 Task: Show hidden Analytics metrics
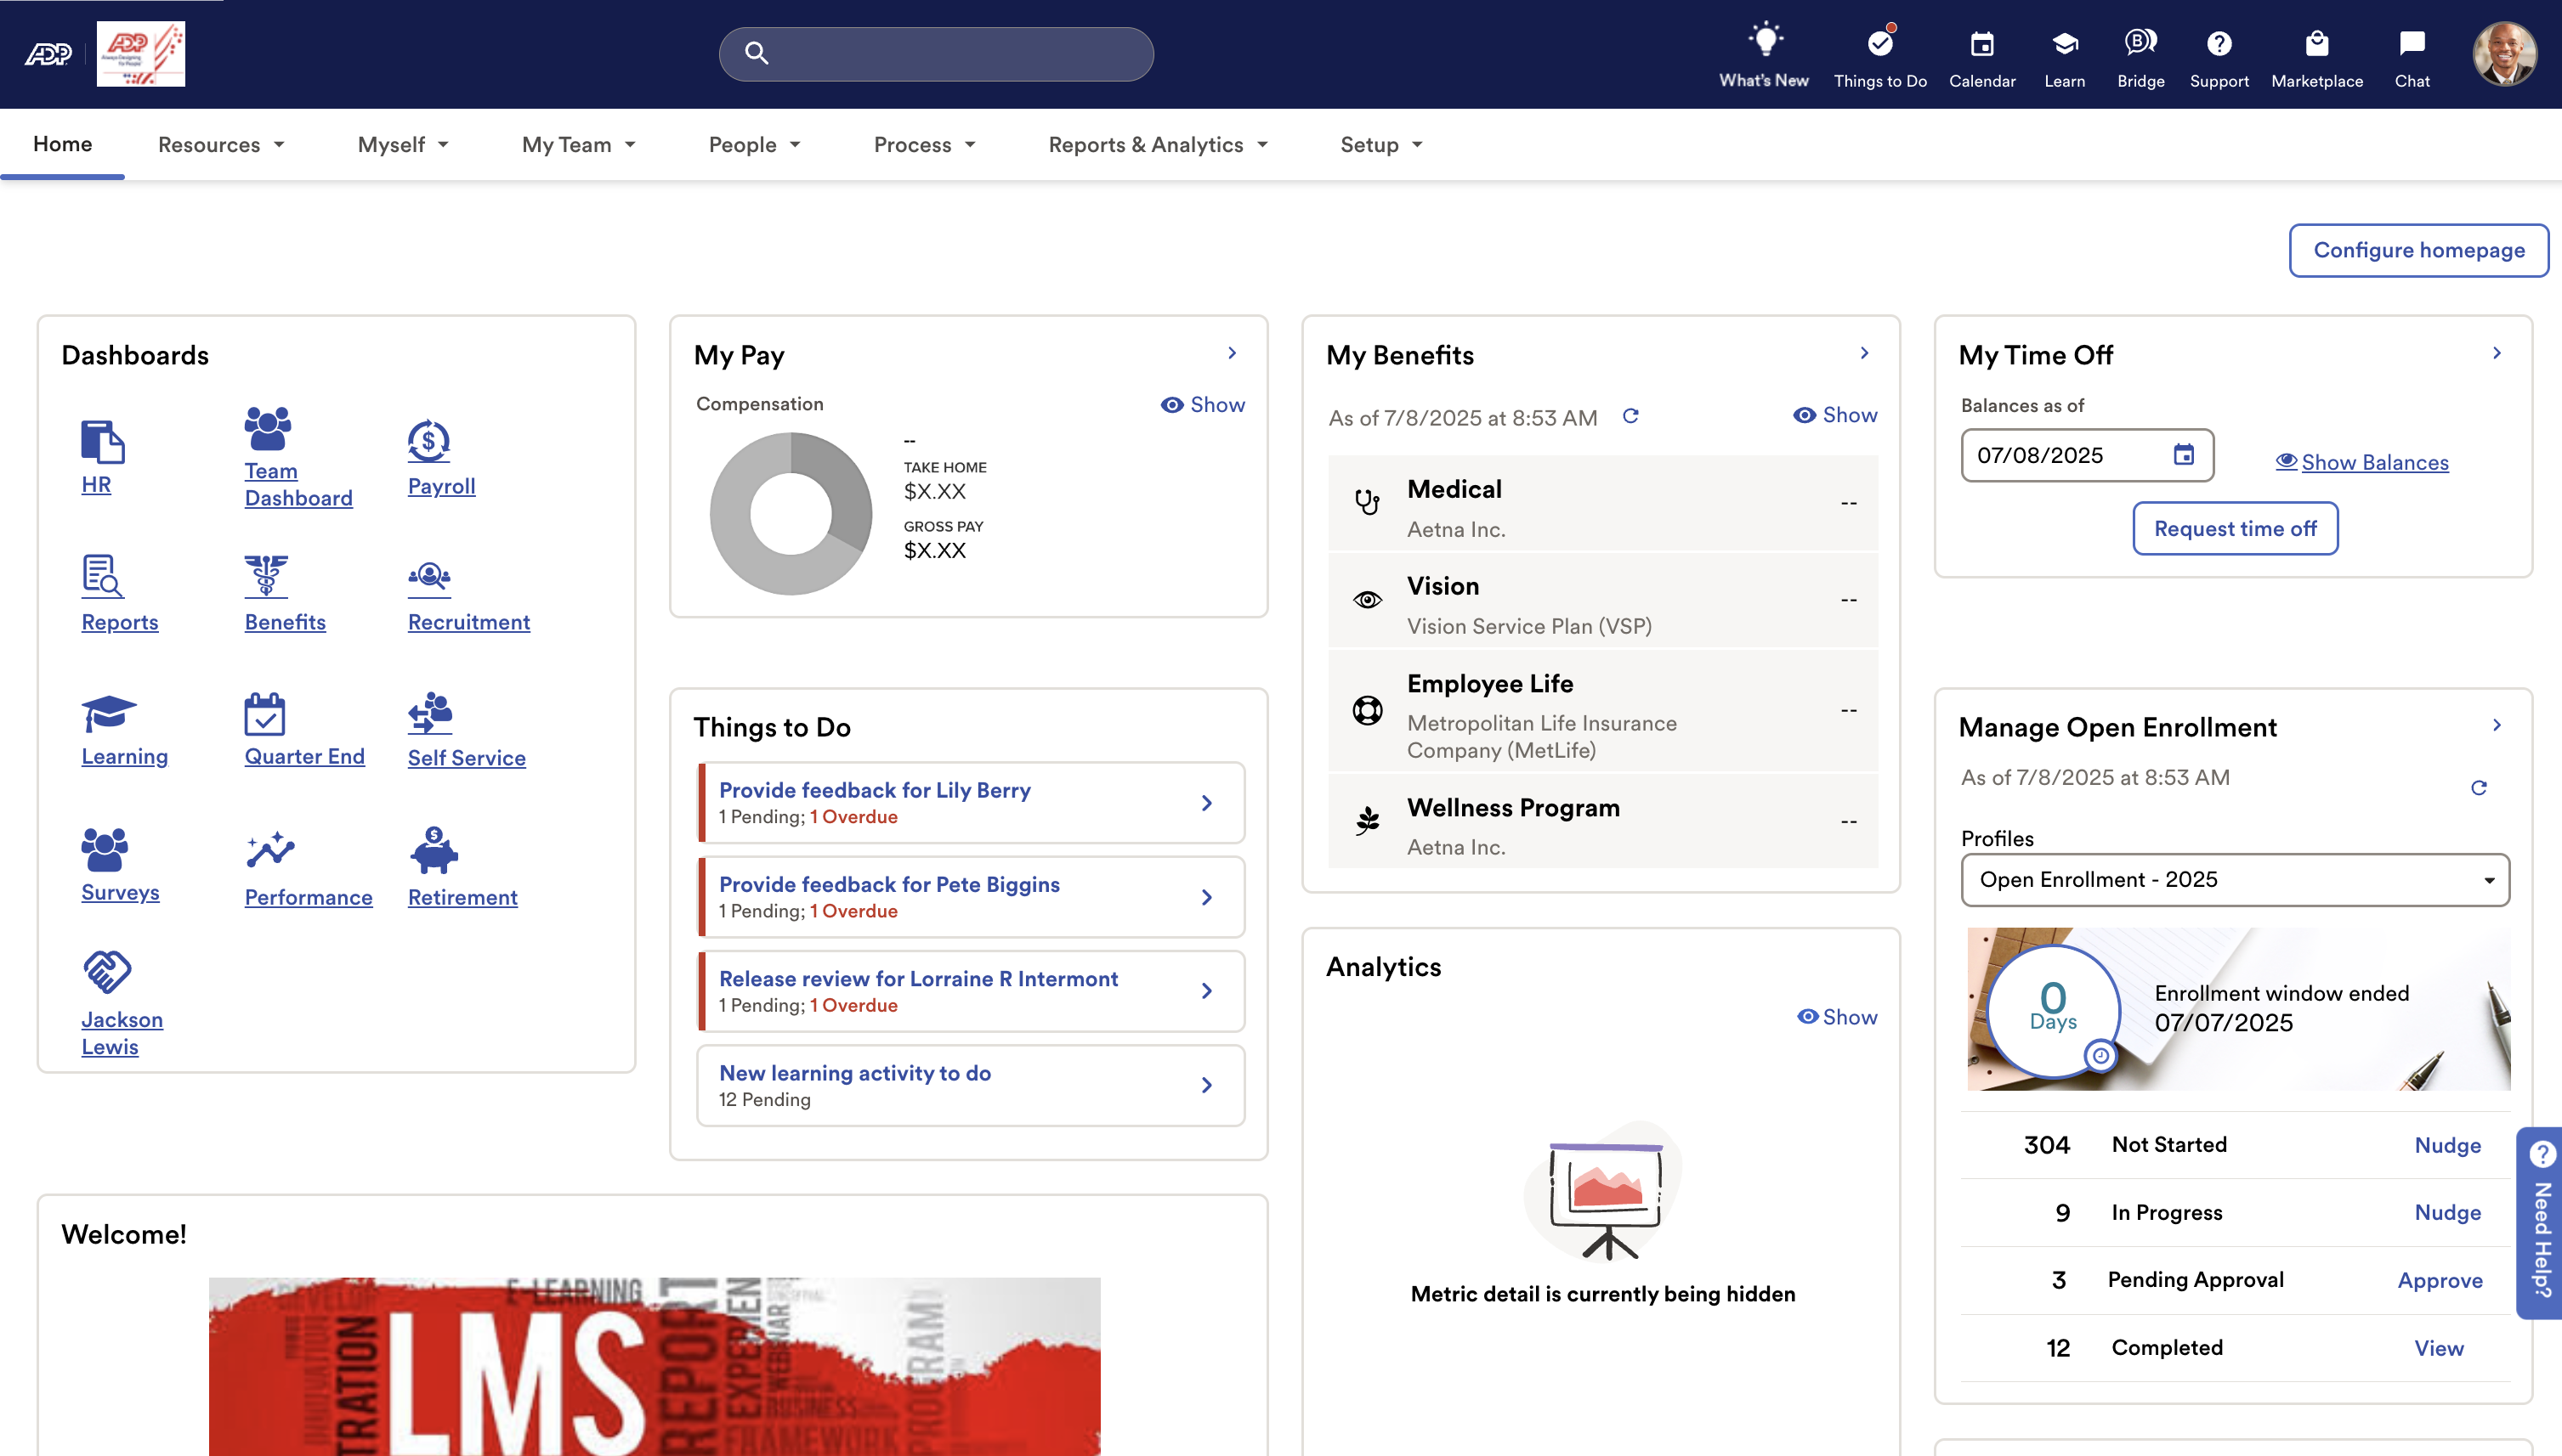point(1837,1017)
